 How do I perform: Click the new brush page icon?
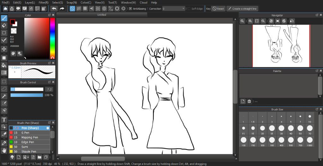point(19,157)
